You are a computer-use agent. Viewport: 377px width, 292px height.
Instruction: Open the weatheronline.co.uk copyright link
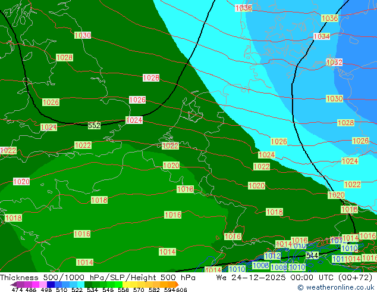coord(336,287)
